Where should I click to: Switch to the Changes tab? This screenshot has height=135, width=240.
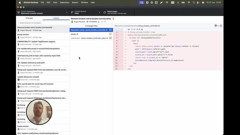[x=29, y=18]
